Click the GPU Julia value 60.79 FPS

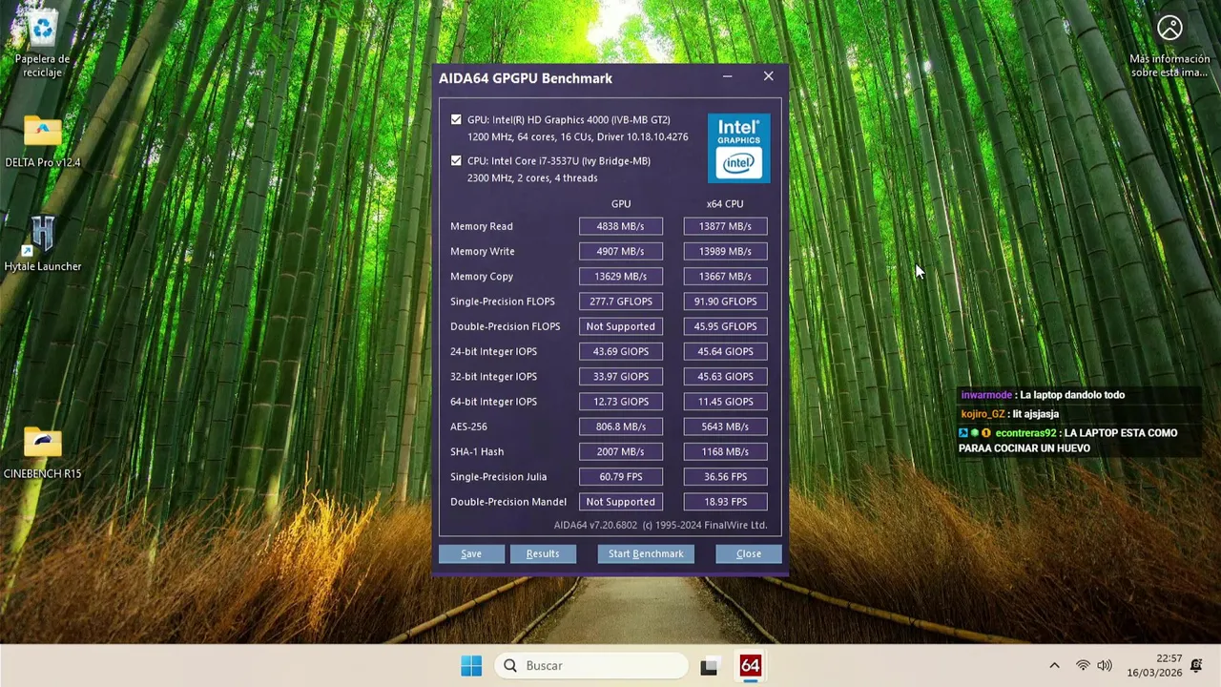click(x=620, y=476)
